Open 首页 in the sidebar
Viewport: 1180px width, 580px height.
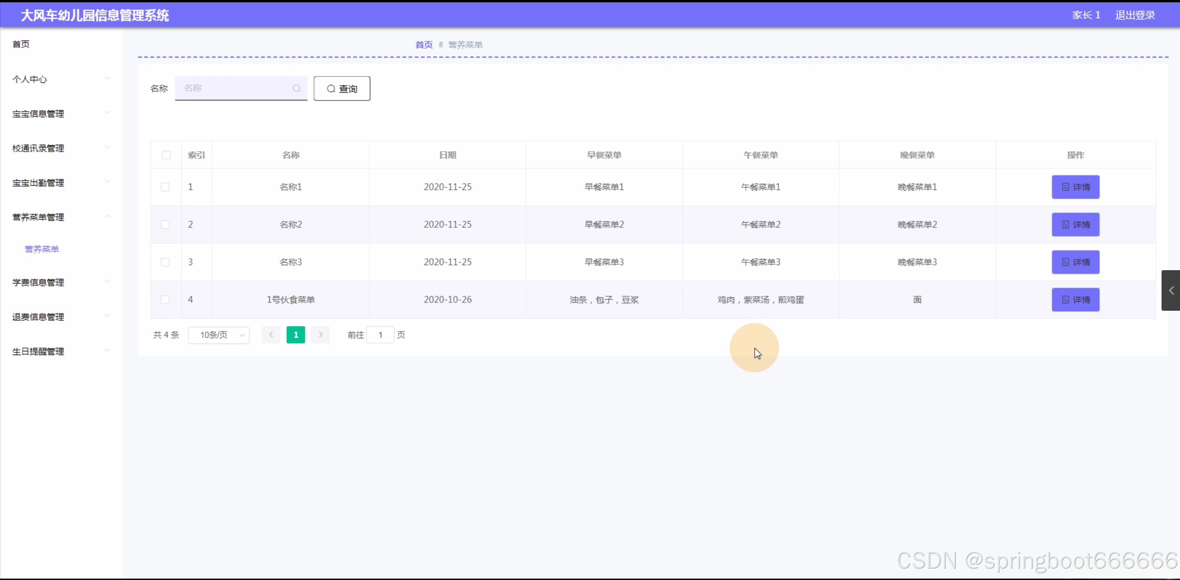click(21, 44)
